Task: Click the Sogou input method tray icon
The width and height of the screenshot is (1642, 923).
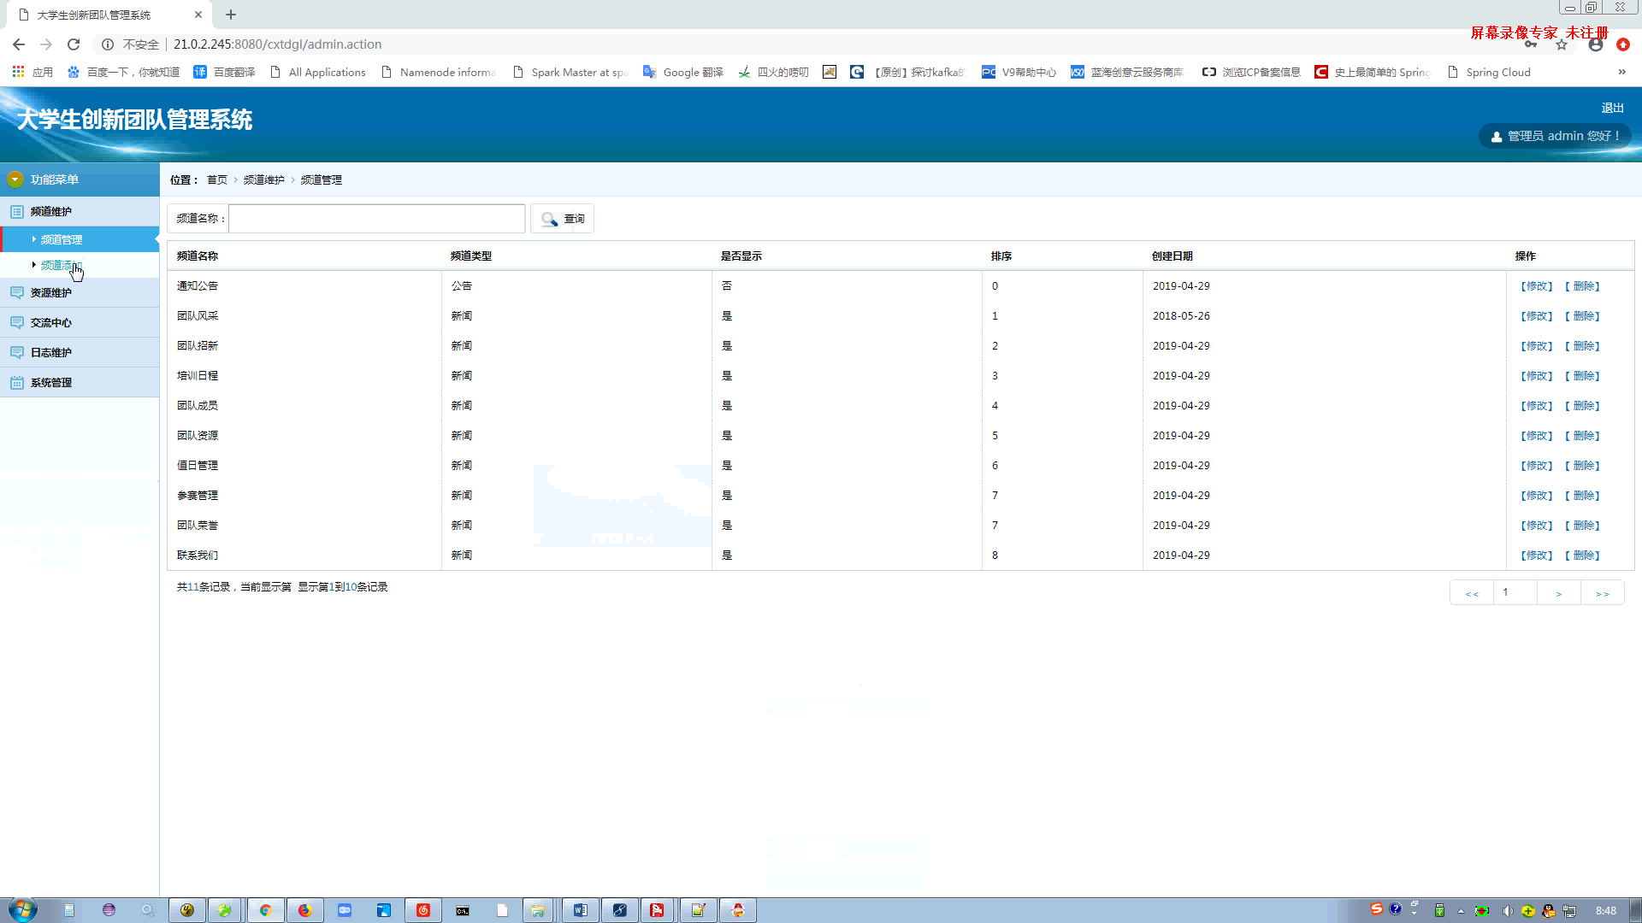Action: (x=1376, y=908)
